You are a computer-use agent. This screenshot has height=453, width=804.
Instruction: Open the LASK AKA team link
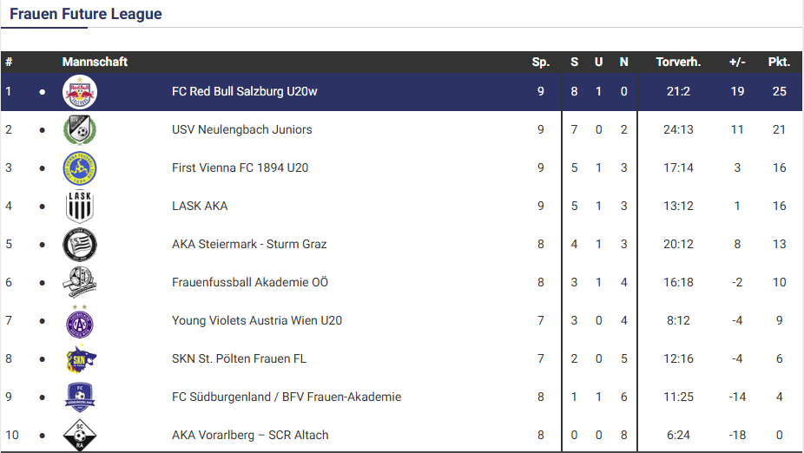(200, 207)
